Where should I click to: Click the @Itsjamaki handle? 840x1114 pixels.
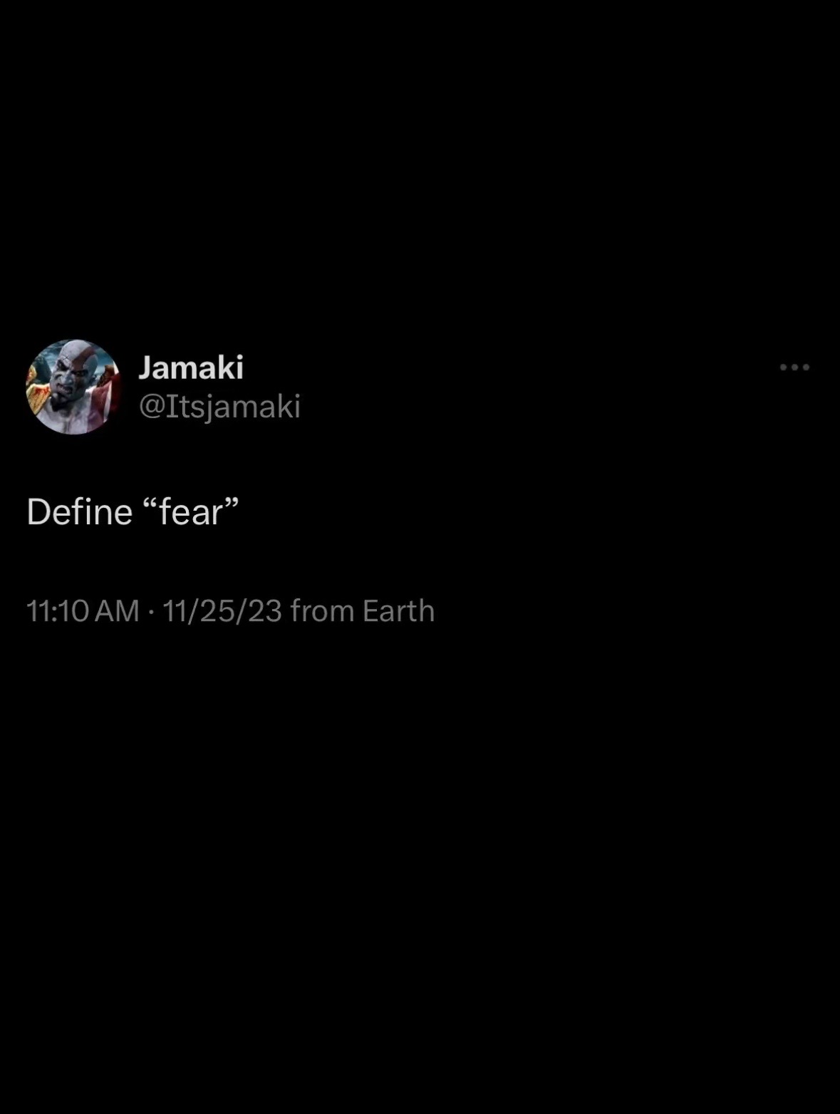coord(219,407)
